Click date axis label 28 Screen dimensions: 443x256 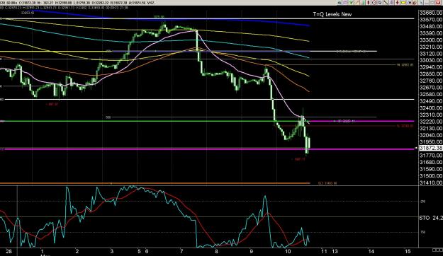click(9, 251)
